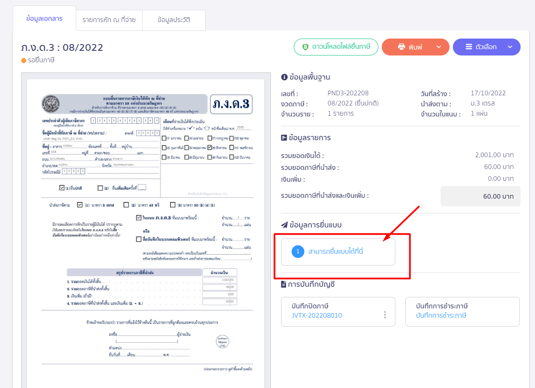Click the ภ.ง.ด.3 form document preview

[x=146, y=233]
